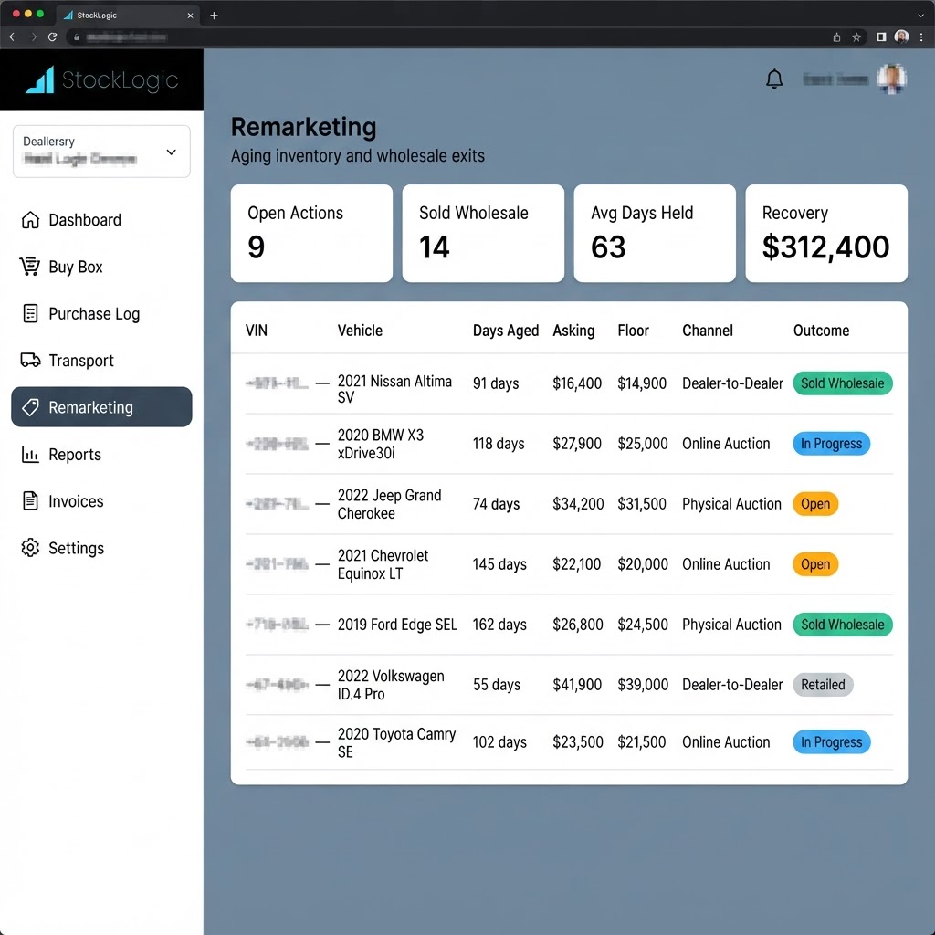
Task: Select the Reports menu item
Action: [x=102, y=455]
